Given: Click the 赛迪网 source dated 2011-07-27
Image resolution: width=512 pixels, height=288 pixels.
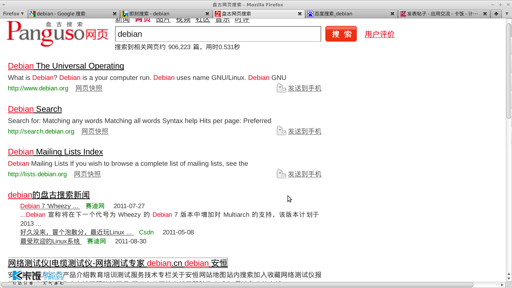Looking at the screenshot, I should point(95,206).
